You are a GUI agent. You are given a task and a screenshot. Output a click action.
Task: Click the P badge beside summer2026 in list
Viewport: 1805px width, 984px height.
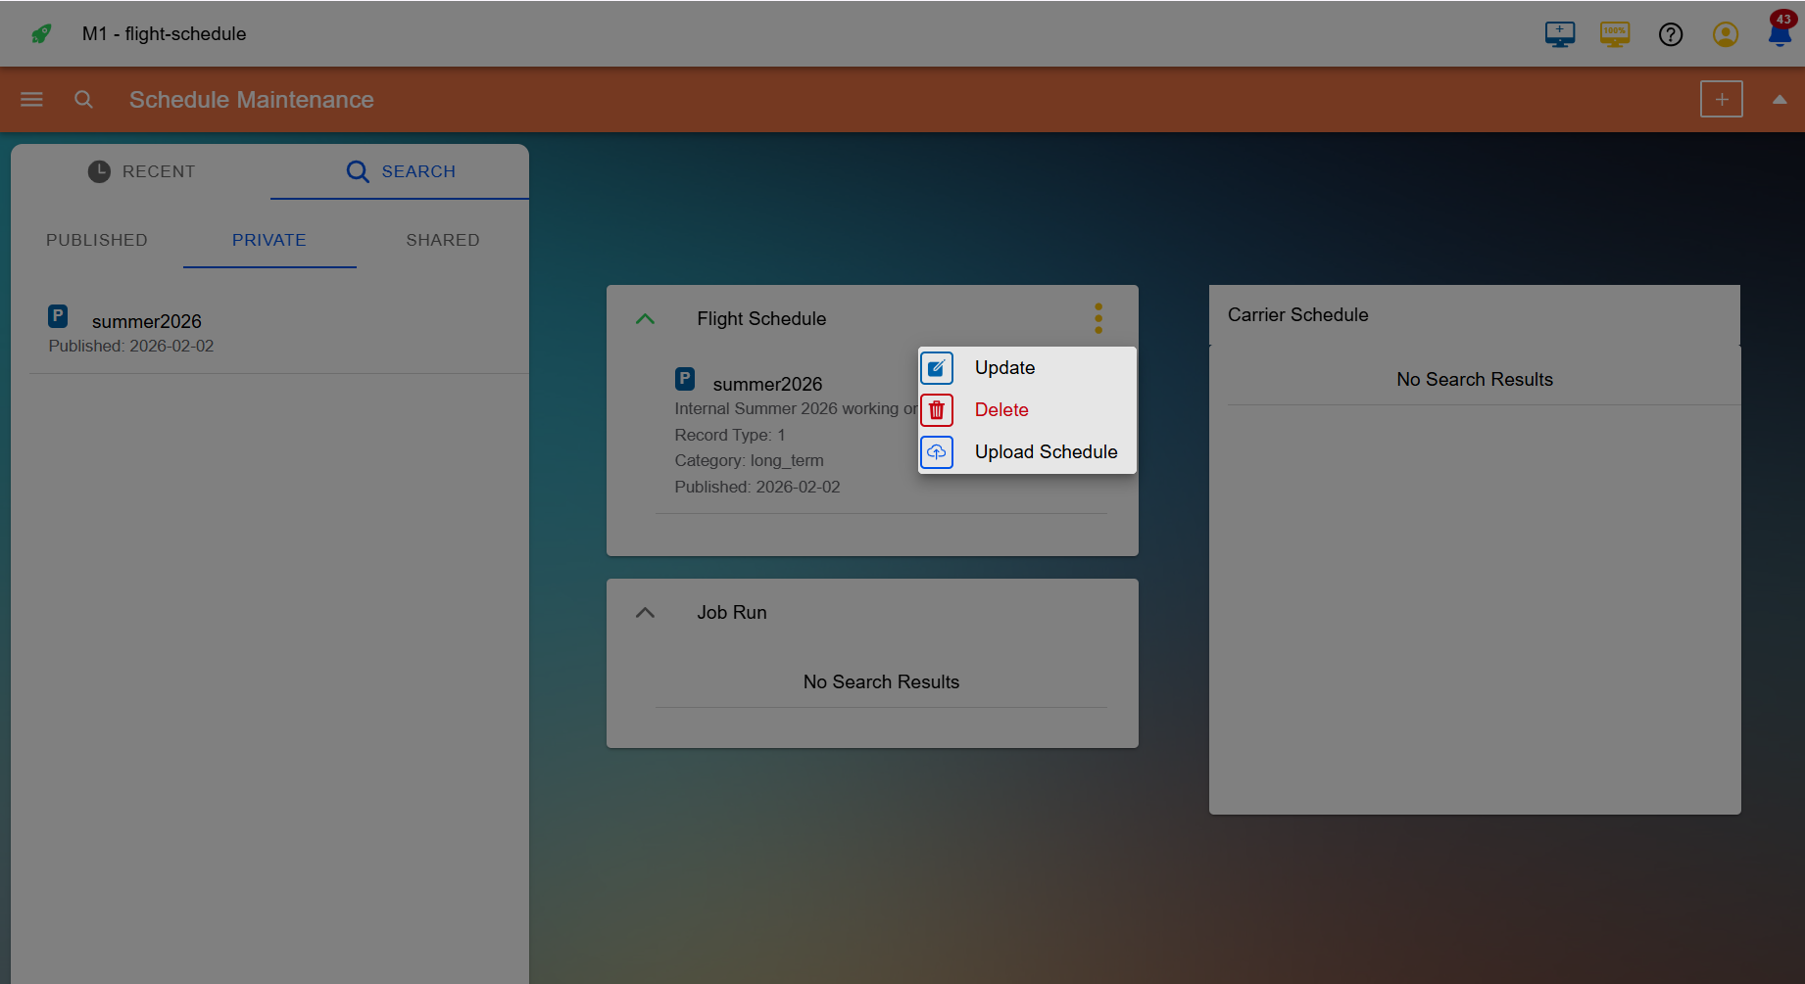(58, 316)
